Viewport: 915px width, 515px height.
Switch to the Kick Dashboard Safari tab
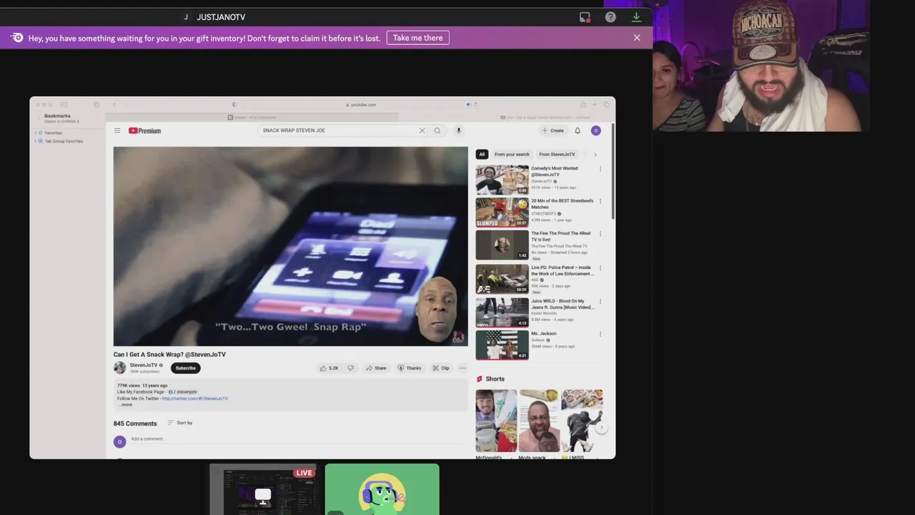252,117
